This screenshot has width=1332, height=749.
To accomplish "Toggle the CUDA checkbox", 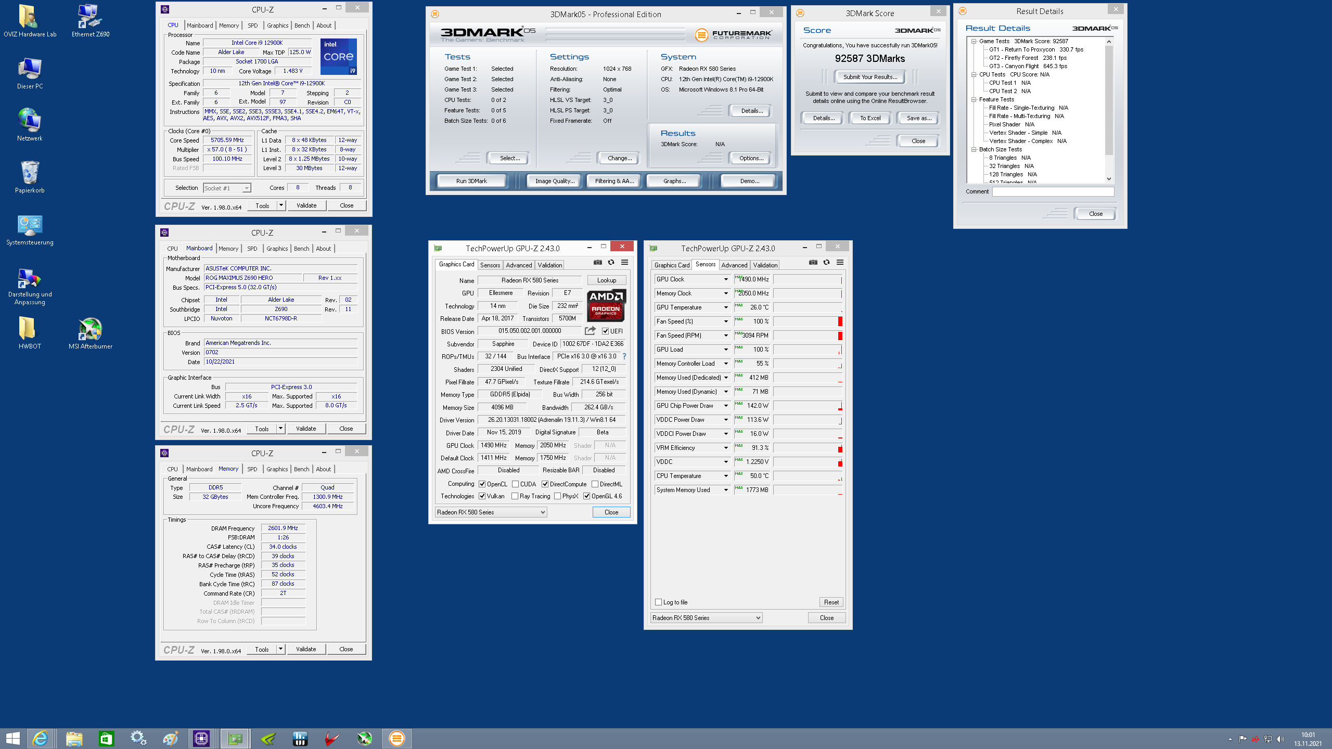I will [515, 484].
